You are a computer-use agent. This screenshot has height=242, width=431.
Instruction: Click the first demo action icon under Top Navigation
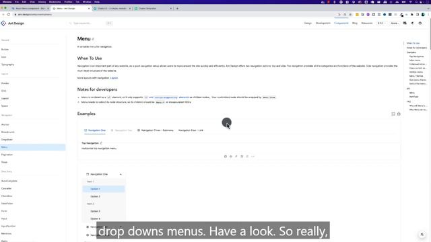pos(226,157)
